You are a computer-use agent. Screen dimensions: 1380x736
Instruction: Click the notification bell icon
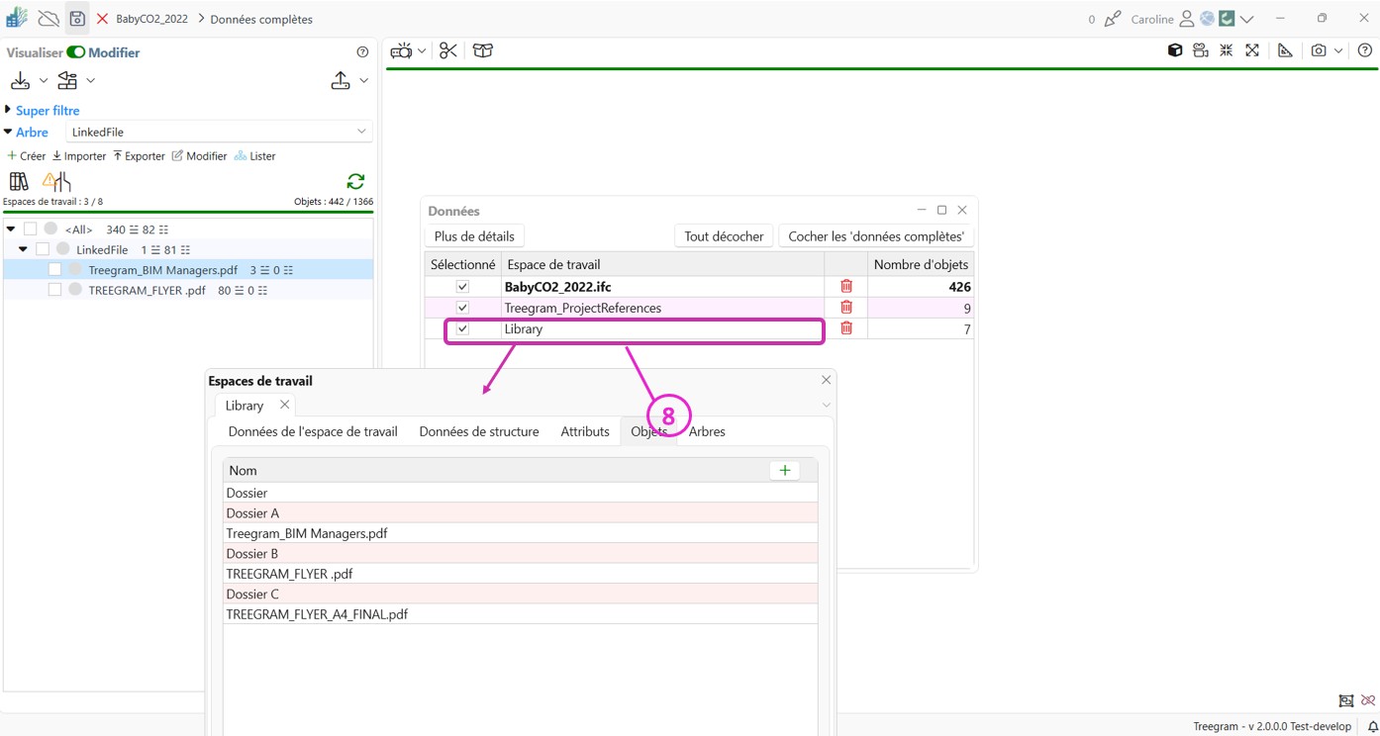pyautogui.click(x=1372, y=727)
